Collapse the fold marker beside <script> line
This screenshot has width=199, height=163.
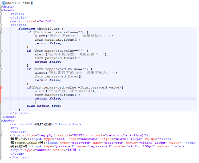1,25
